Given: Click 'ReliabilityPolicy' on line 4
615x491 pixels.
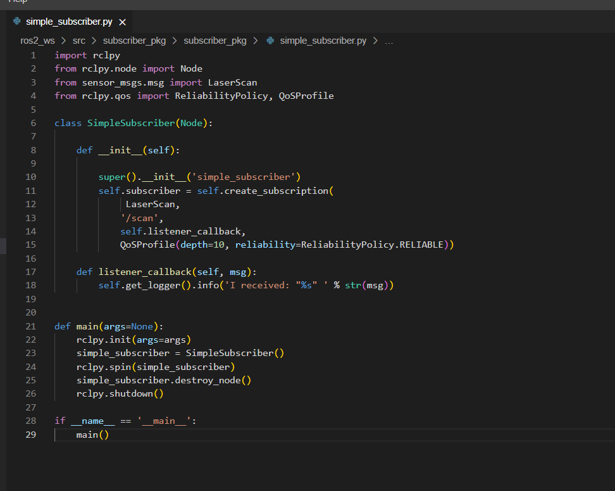Looking at the screenshot, I should click(221, 96).
